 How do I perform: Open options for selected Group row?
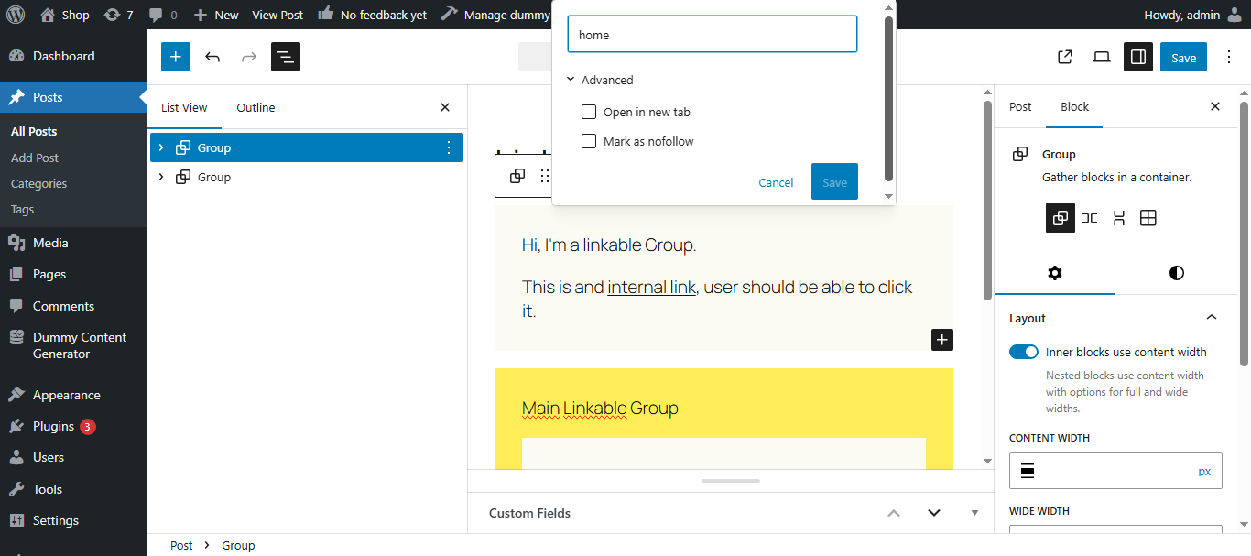449,147
